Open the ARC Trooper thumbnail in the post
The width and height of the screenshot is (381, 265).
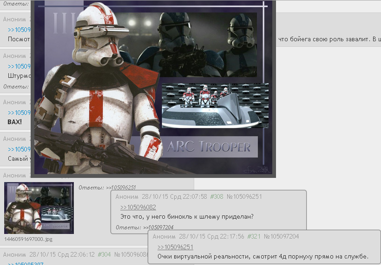pos(39,208)
